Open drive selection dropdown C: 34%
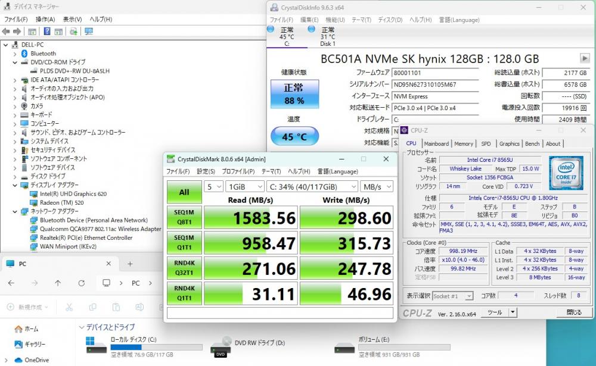The width and height of the screenshot is (596, 366). [x=312, y=187]
